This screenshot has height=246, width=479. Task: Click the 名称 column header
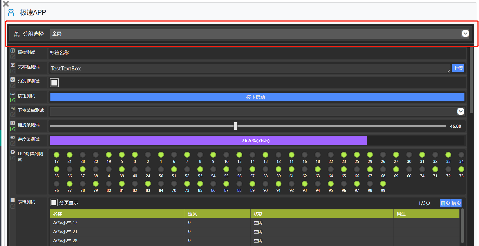[x=118, y=214]
